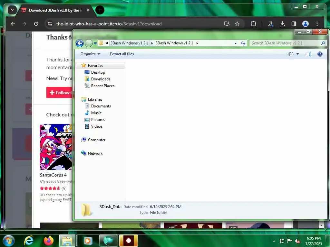Screen dimensions: 330x247
Task: Open Documents library
Action: tap(101, 106)
